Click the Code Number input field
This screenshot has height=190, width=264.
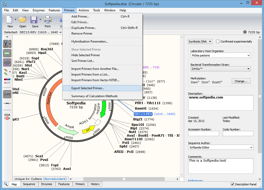238,134
